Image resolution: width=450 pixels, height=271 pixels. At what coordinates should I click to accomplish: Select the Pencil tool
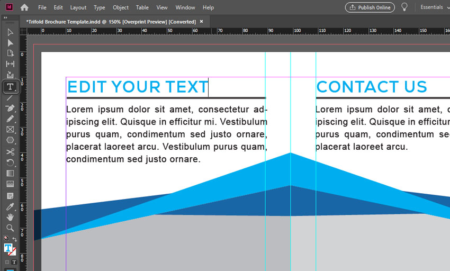pyautogui.click(x=10, y=119)
